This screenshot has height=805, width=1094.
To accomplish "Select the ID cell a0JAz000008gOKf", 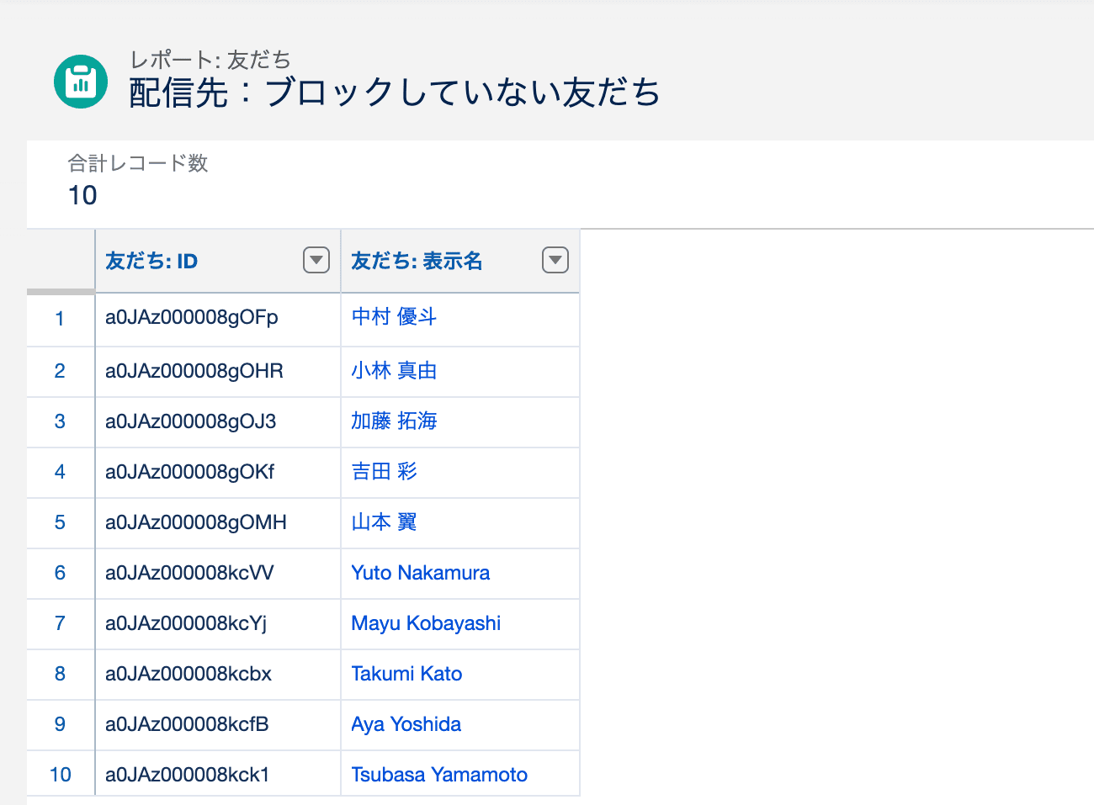I will point(218,473).
